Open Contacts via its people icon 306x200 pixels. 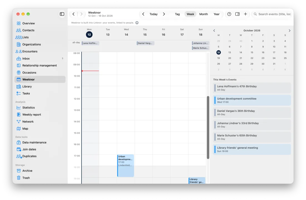19,30
